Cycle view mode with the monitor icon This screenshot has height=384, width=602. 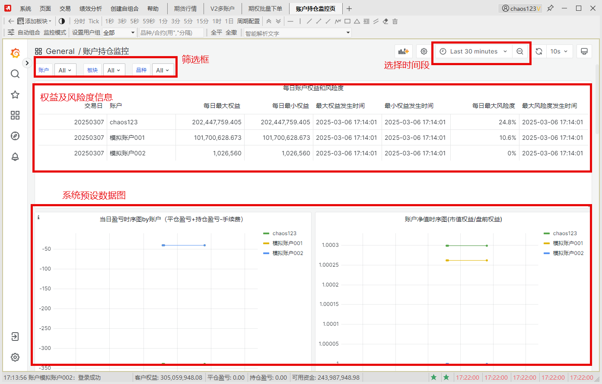(584, 51)
